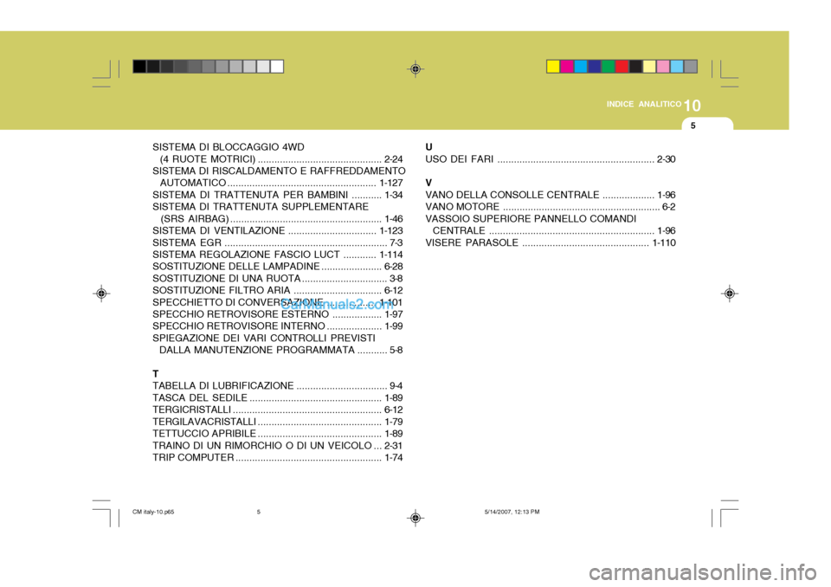Select the letter V section heading
Screen dimensions: 831x587
[x=428, y=183]
